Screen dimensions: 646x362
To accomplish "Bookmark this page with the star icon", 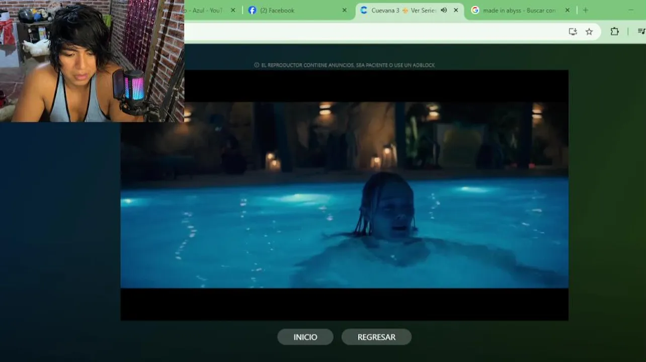I will (x=589, y=32).
